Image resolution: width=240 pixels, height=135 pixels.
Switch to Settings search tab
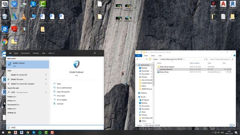(36, 53)
